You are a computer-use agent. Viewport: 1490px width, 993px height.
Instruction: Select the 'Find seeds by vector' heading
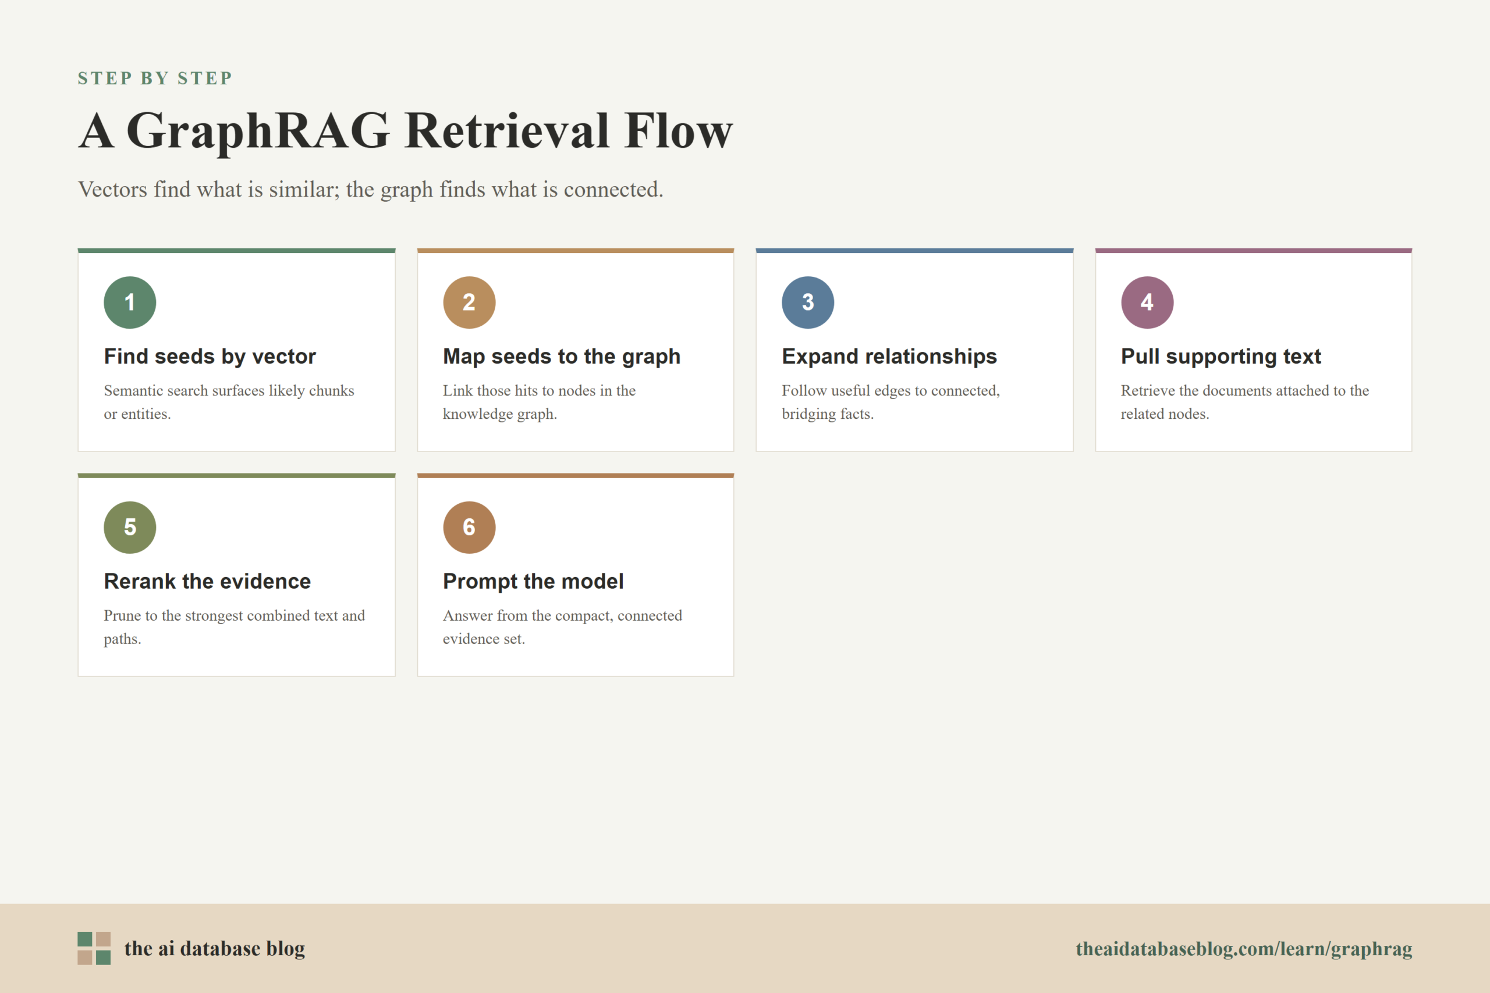click(x=210, y=357)
